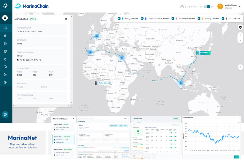Open the dashboard chart icon in sidebar
Viewport: 244px width, 163px height.
pyautogui.click(x=5, y=28)
